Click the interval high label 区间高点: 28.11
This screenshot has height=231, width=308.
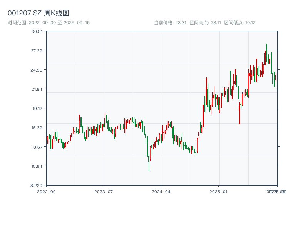pyautogui.click(x=205, y=23)
